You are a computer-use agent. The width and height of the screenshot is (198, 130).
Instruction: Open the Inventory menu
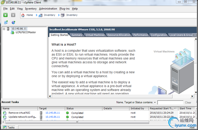point(31,9)
